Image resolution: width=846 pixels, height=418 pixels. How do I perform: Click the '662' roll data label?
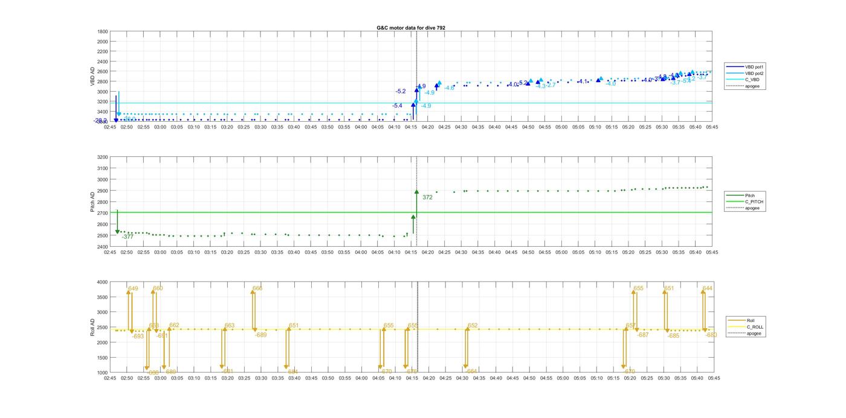pyautogui.click(x=174, y=325)
